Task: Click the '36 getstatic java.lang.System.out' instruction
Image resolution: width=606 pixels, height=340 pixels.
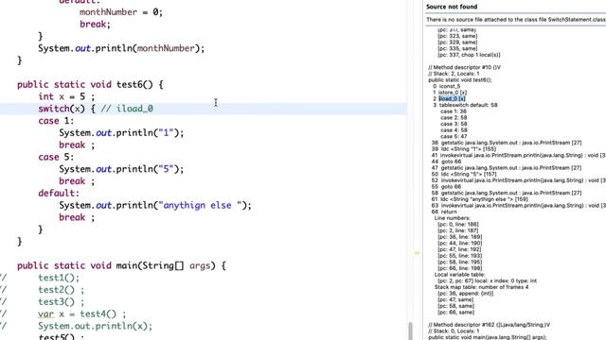Action: (507, 143)
